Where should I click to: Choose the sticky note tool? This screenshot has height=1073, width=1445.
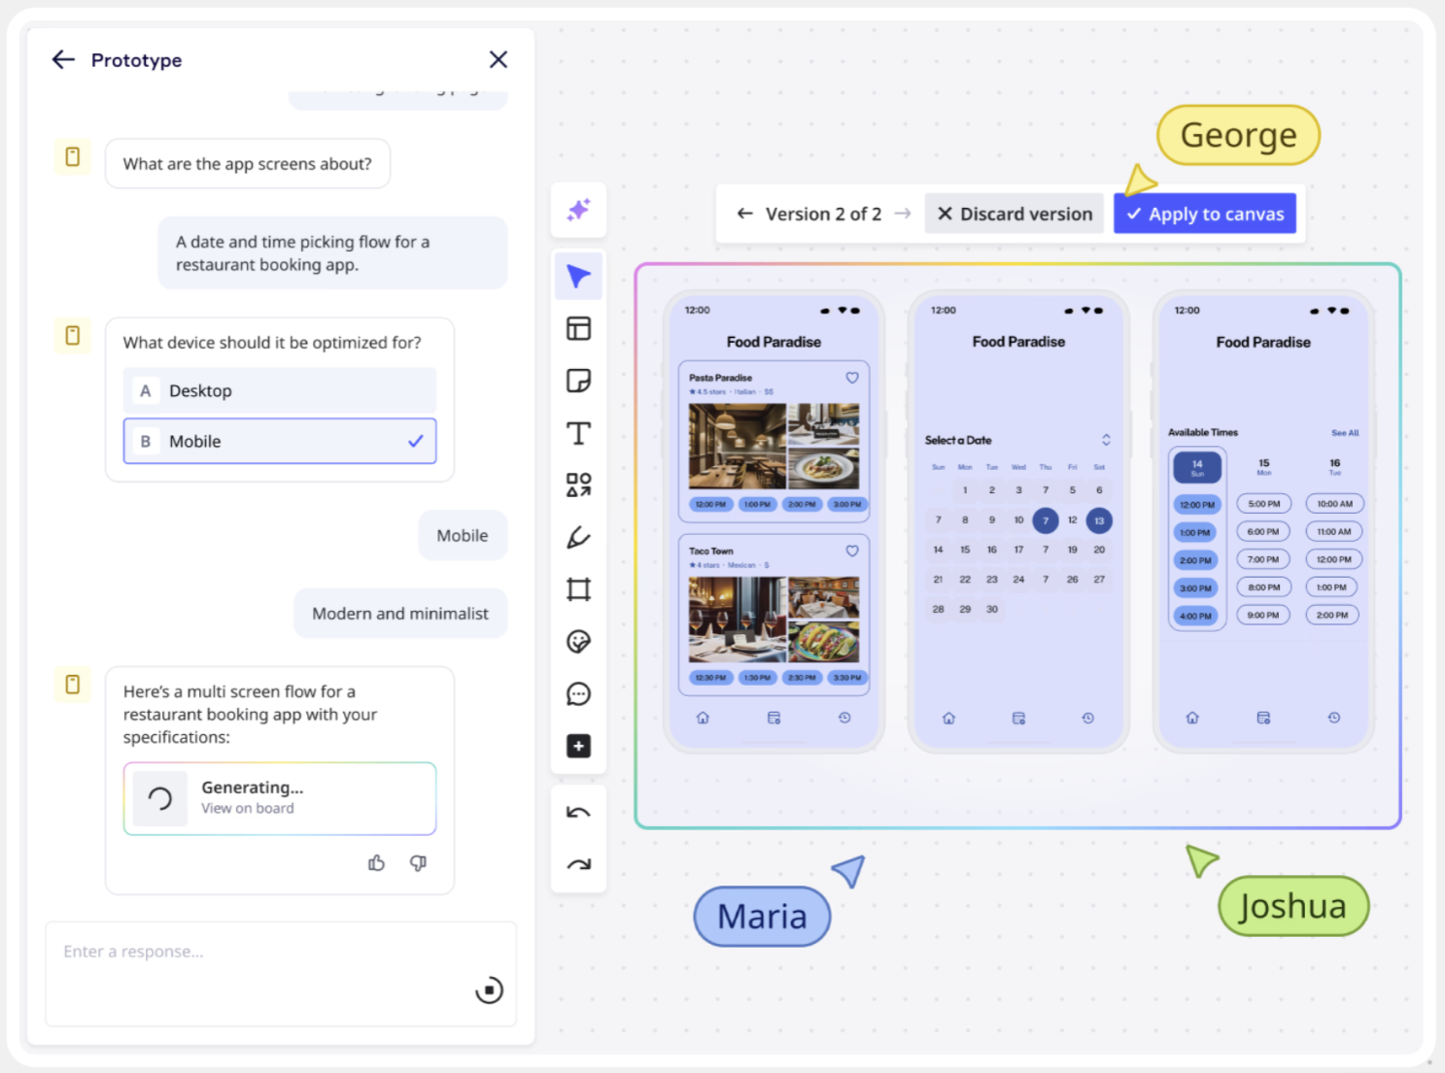[578, 381]
